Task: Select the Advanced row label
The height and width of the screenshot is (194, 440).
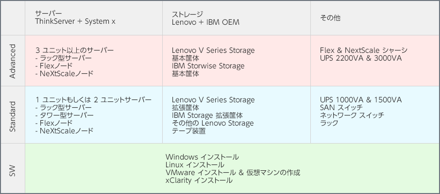Action: 13,61
